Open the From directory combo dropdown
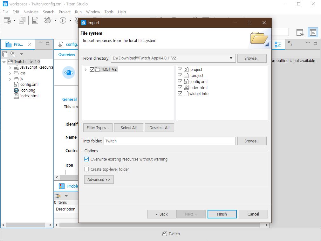 (231, 59)
